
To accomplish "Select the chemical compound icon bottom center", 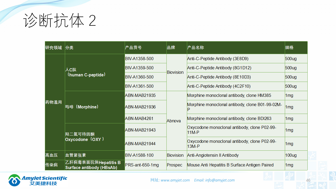I will click(x=301, y=186).
